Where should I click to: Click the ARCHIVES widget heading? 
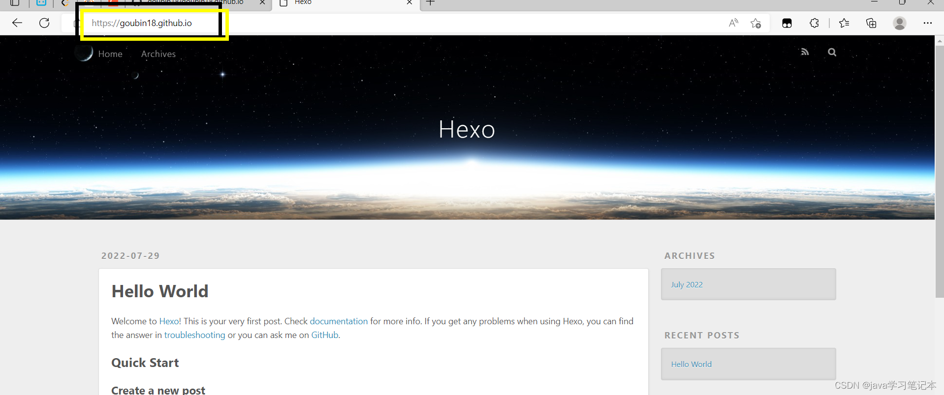[690, 255]
